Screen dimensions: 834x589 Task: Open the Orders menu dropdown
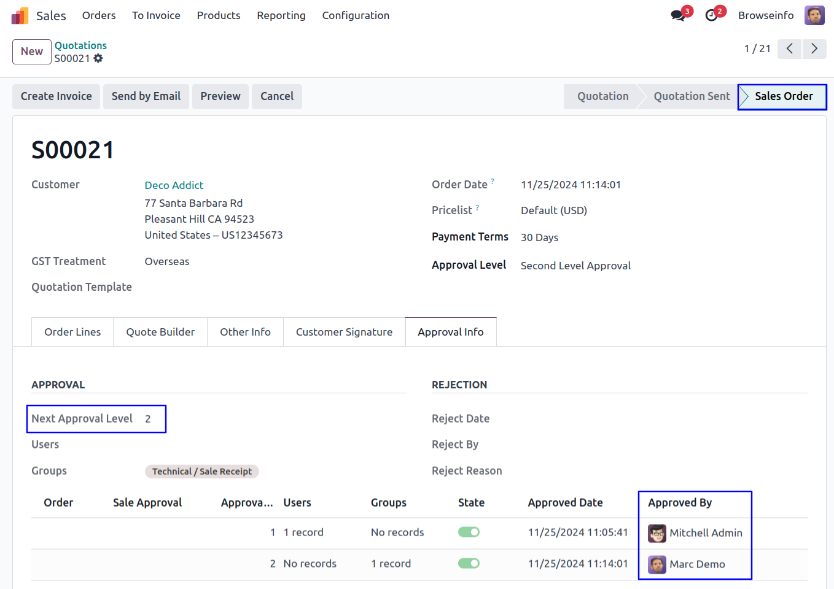[x=99, y=15]
